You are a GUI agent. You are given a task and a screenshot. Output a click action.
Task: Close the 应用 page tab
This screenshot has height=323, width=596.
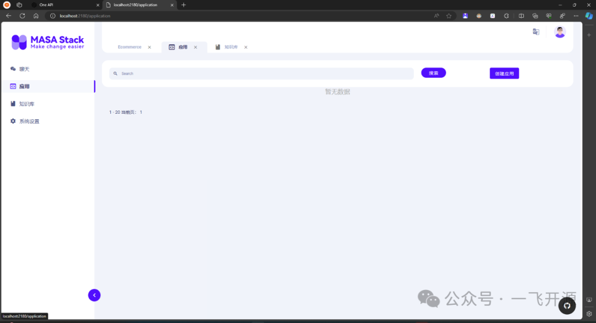pos(195,47)
